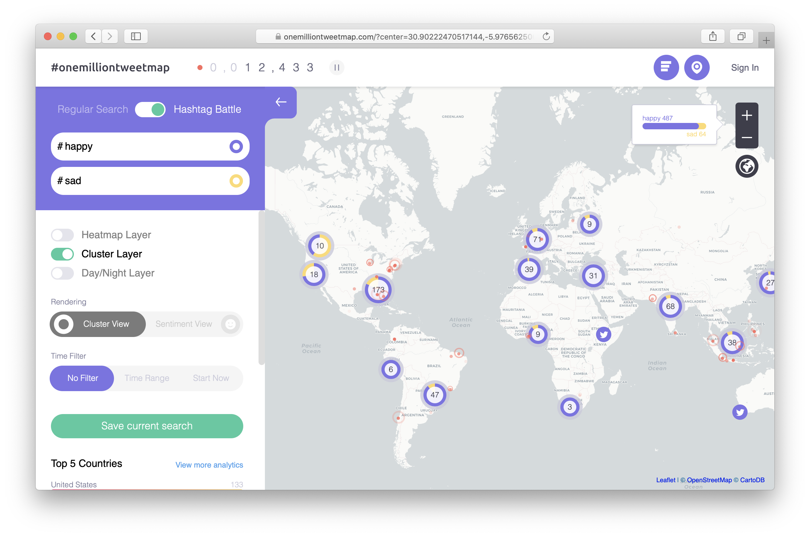The width and height of the screenshot is (810, 537).
Task: Turn on the Day/Night Layer
Action: click(62, 273)
